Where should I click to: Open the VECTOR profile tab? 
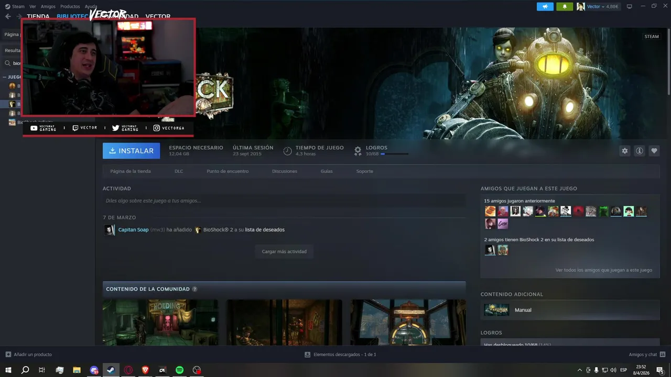pyautogui.click(x=158, y=16)
